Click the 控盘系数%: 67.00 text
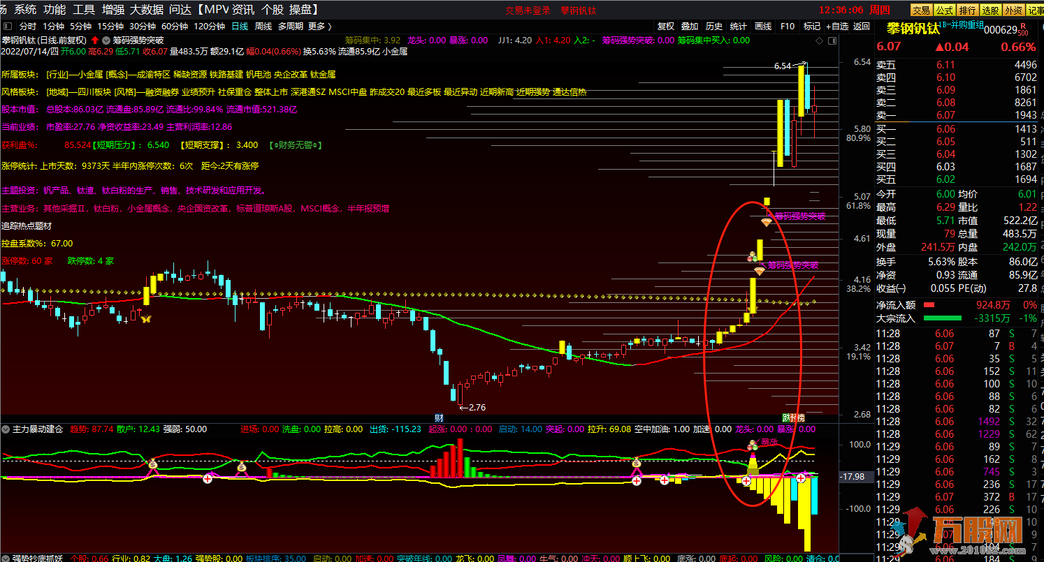 tap(37, 244)
